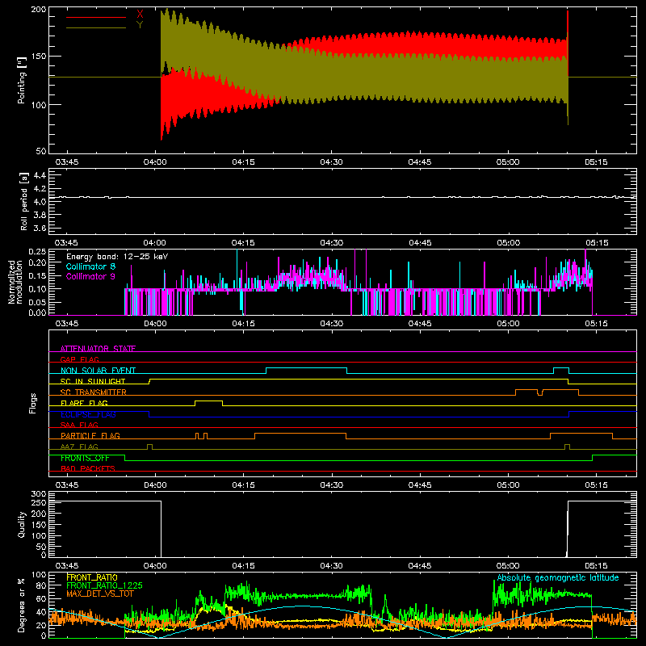This screenshot has height=646, width=646.
Task: Select the SAA_FLAG label
Action: [79, 425]
